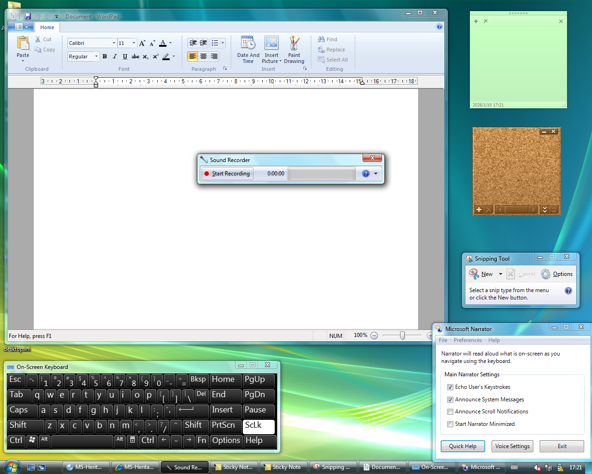
Task: Center-align the paragraph text
Action: click(x=203, y=56)
